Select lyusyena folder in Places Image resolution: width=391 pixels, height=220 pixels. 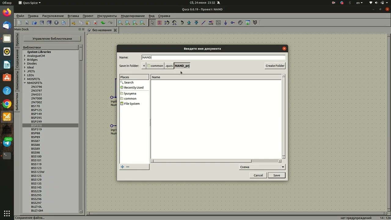[x=130, y=94]
